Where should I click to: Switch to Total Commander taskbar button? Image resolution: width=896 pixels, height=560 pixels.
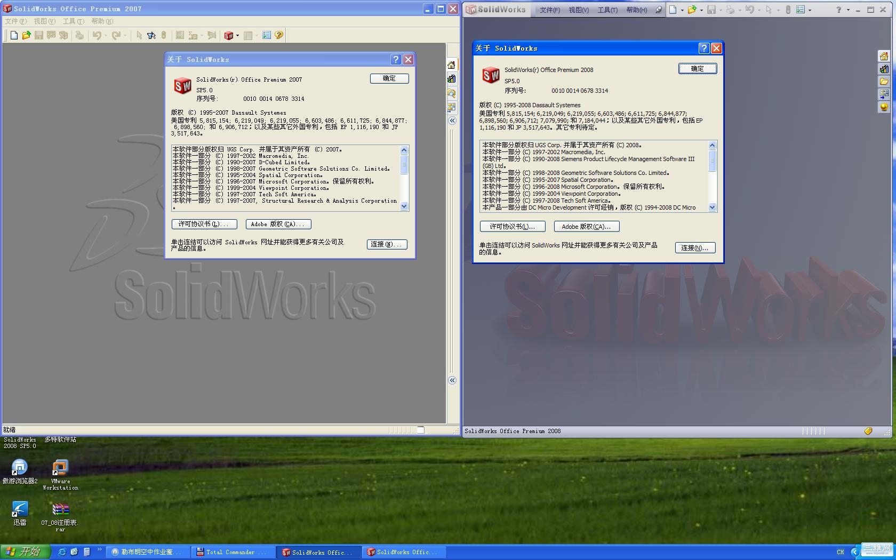(x=234, y=552)
